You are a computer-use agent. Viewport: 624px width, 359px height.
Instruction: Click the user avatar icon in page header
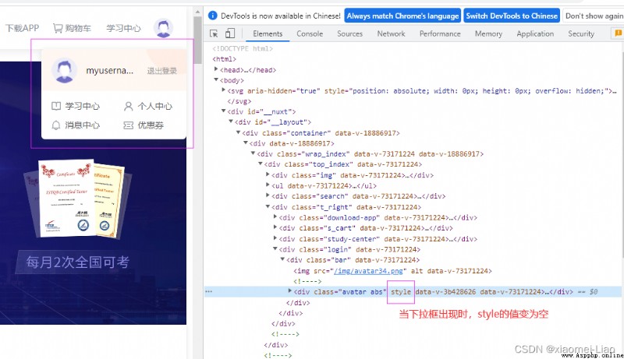point(163,28)
